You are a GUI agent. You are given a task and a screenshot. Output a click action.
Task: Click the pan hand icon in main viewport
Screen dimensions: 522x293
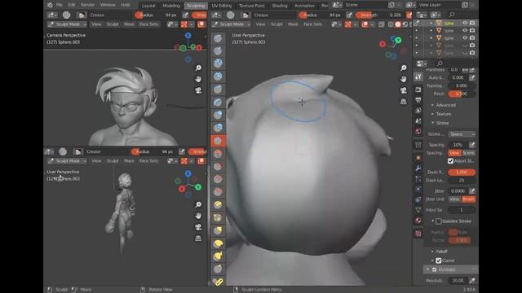(404, 79)
